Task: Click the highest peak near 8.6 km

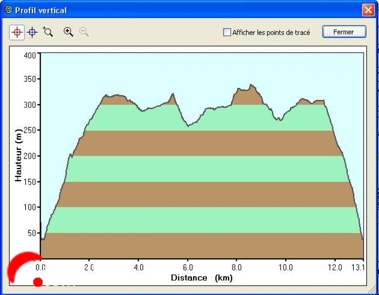Action: click(251, 85)
